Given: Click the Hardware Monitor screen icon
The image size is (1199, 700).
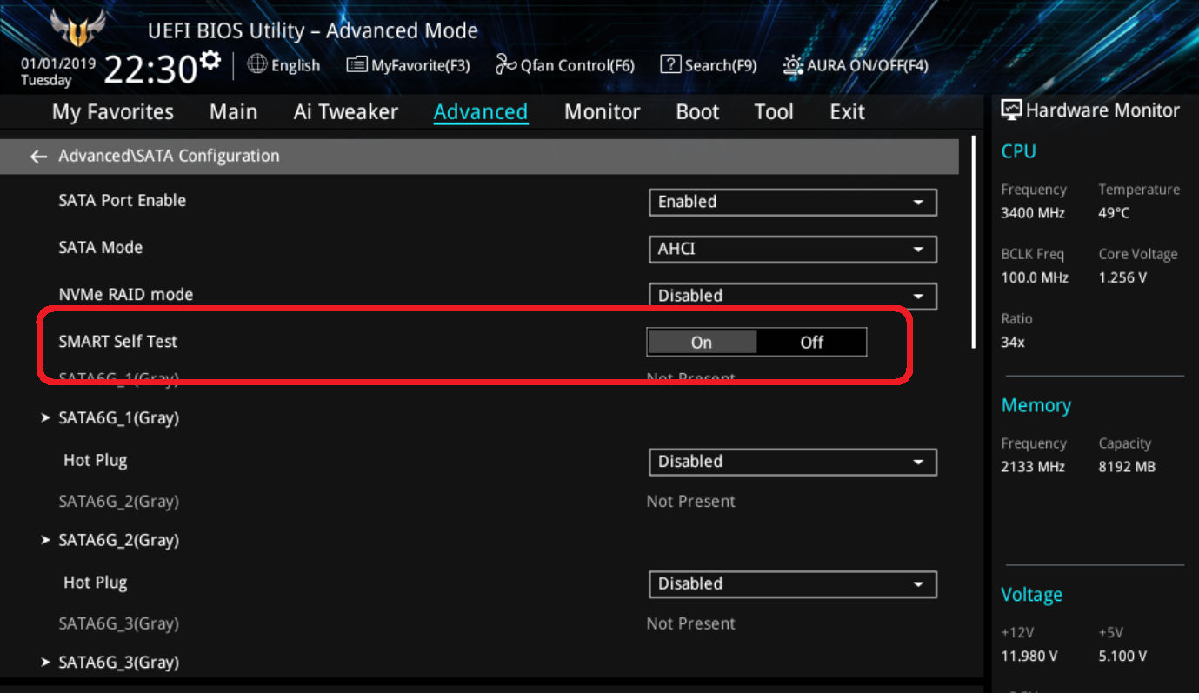Looking at the screenshot, I should 1011,110.
